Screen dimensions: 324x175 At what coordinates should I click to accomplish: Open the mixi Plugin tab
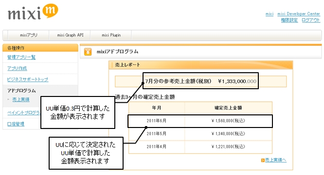pyautogui.click(x=111, y=35)
